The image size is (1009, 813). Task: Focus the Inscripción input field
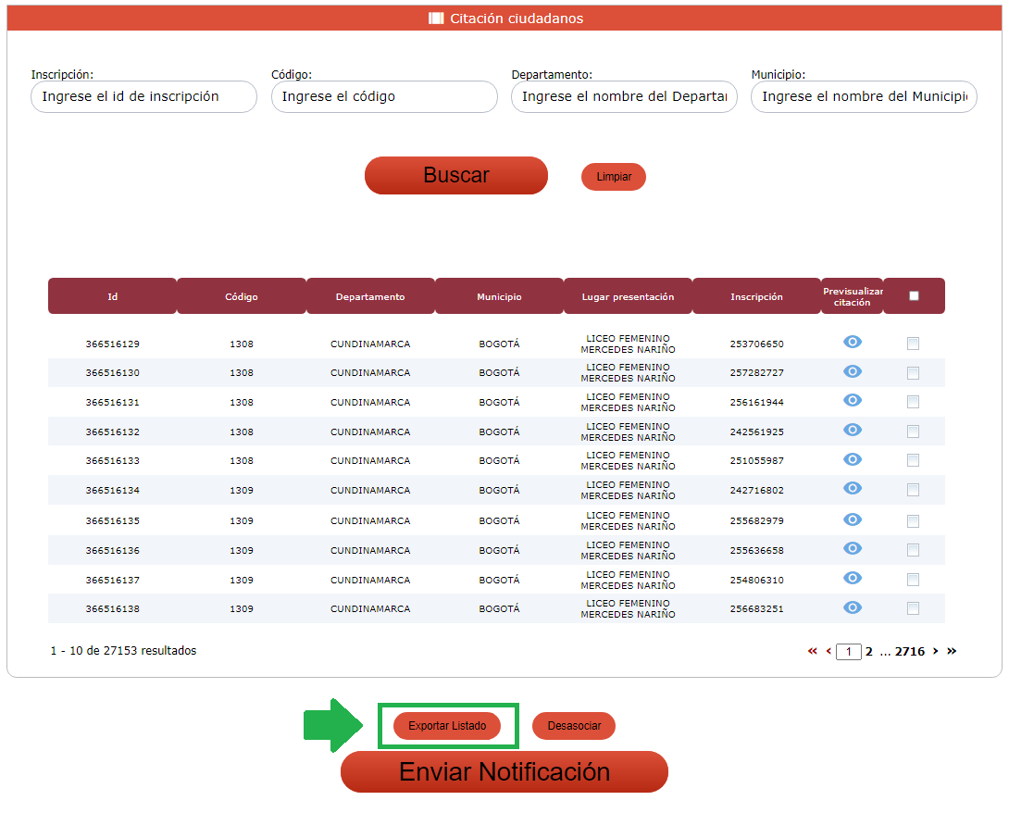pyautogui.click(x=143, y=96)
